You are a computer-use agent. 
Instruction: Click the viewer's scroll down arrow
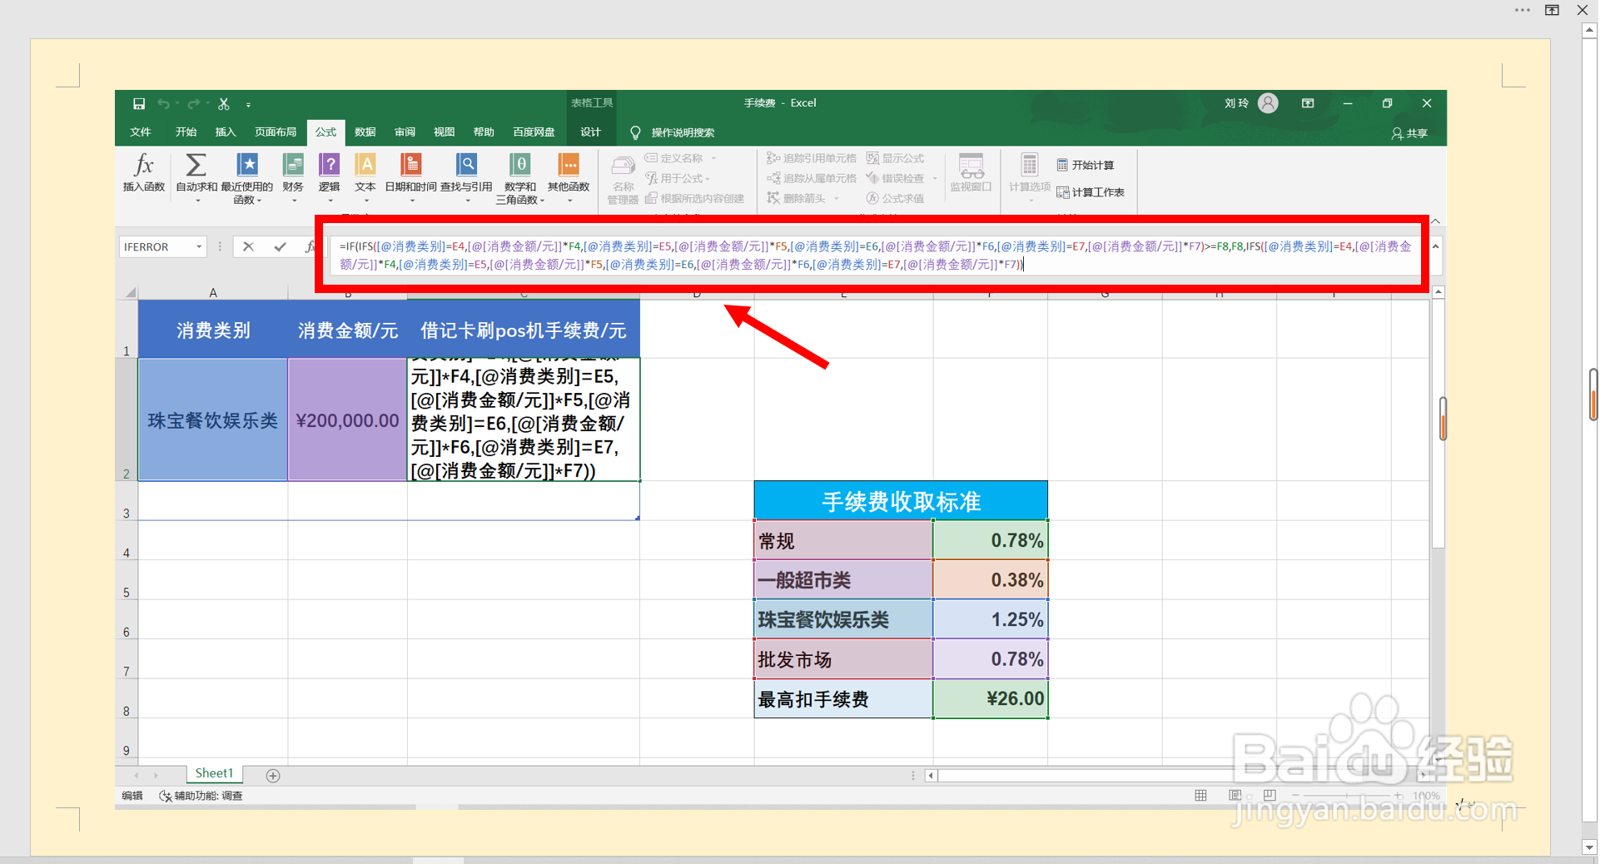click(x=1589, y=847)
